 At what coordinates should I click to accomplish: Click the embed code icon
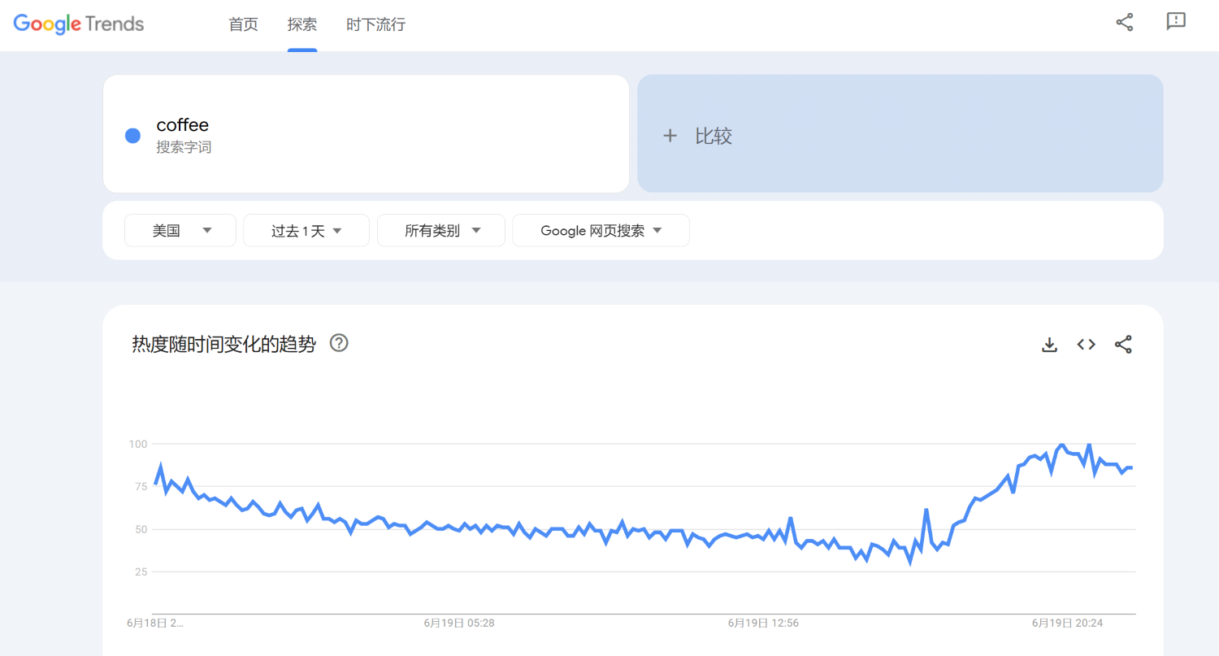tap(1087, 345)
